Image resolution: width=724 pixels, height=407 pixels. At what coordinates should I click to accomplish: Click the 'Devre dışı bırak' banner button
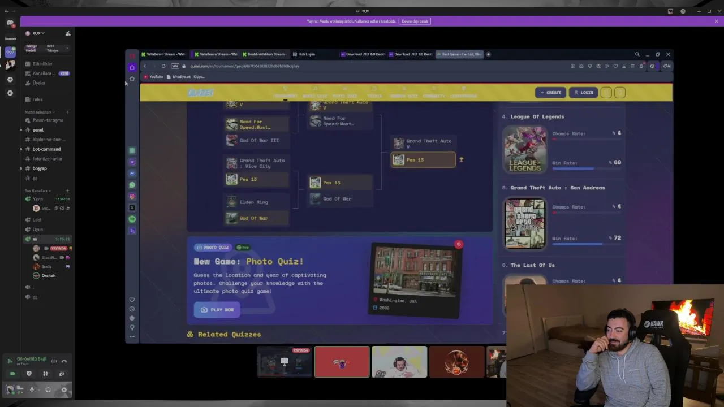415,21
